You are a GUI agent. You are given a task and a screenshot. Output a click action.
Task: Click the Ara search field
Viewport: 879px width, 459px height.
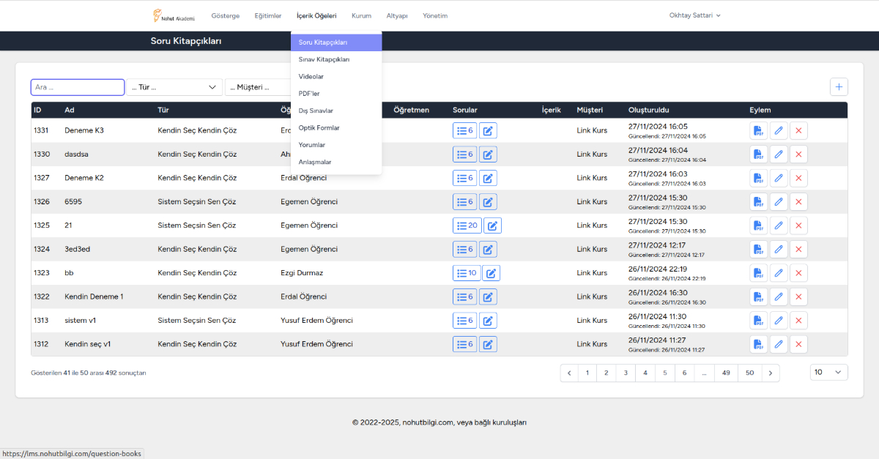[x=78, y=87]
